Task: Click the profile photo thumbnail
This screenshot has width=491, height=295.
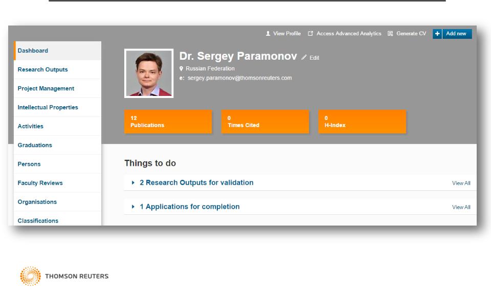Action: (149, 73)
